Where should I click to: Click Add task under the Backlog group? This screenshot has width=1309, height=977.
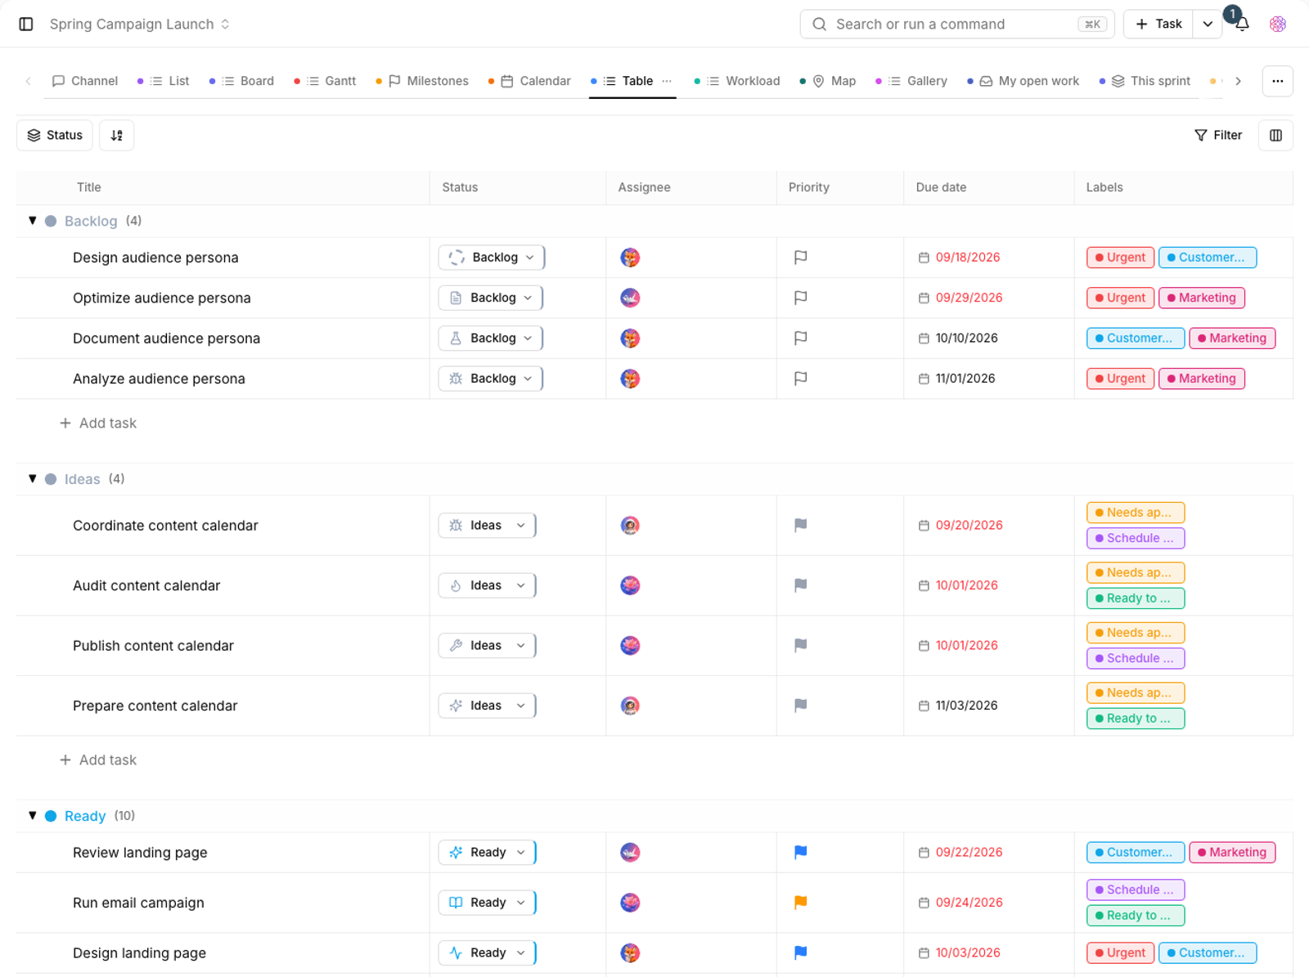(98, 424)
